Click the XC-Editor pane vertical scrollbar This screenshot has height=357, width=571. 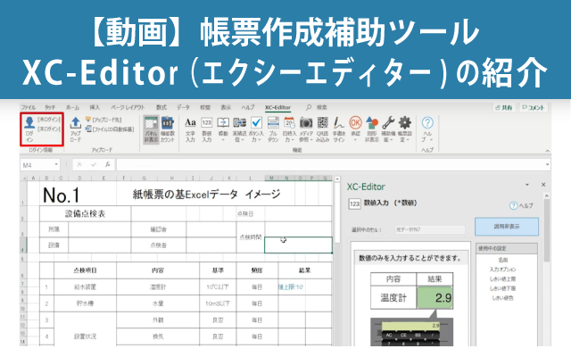click(547, 230)
